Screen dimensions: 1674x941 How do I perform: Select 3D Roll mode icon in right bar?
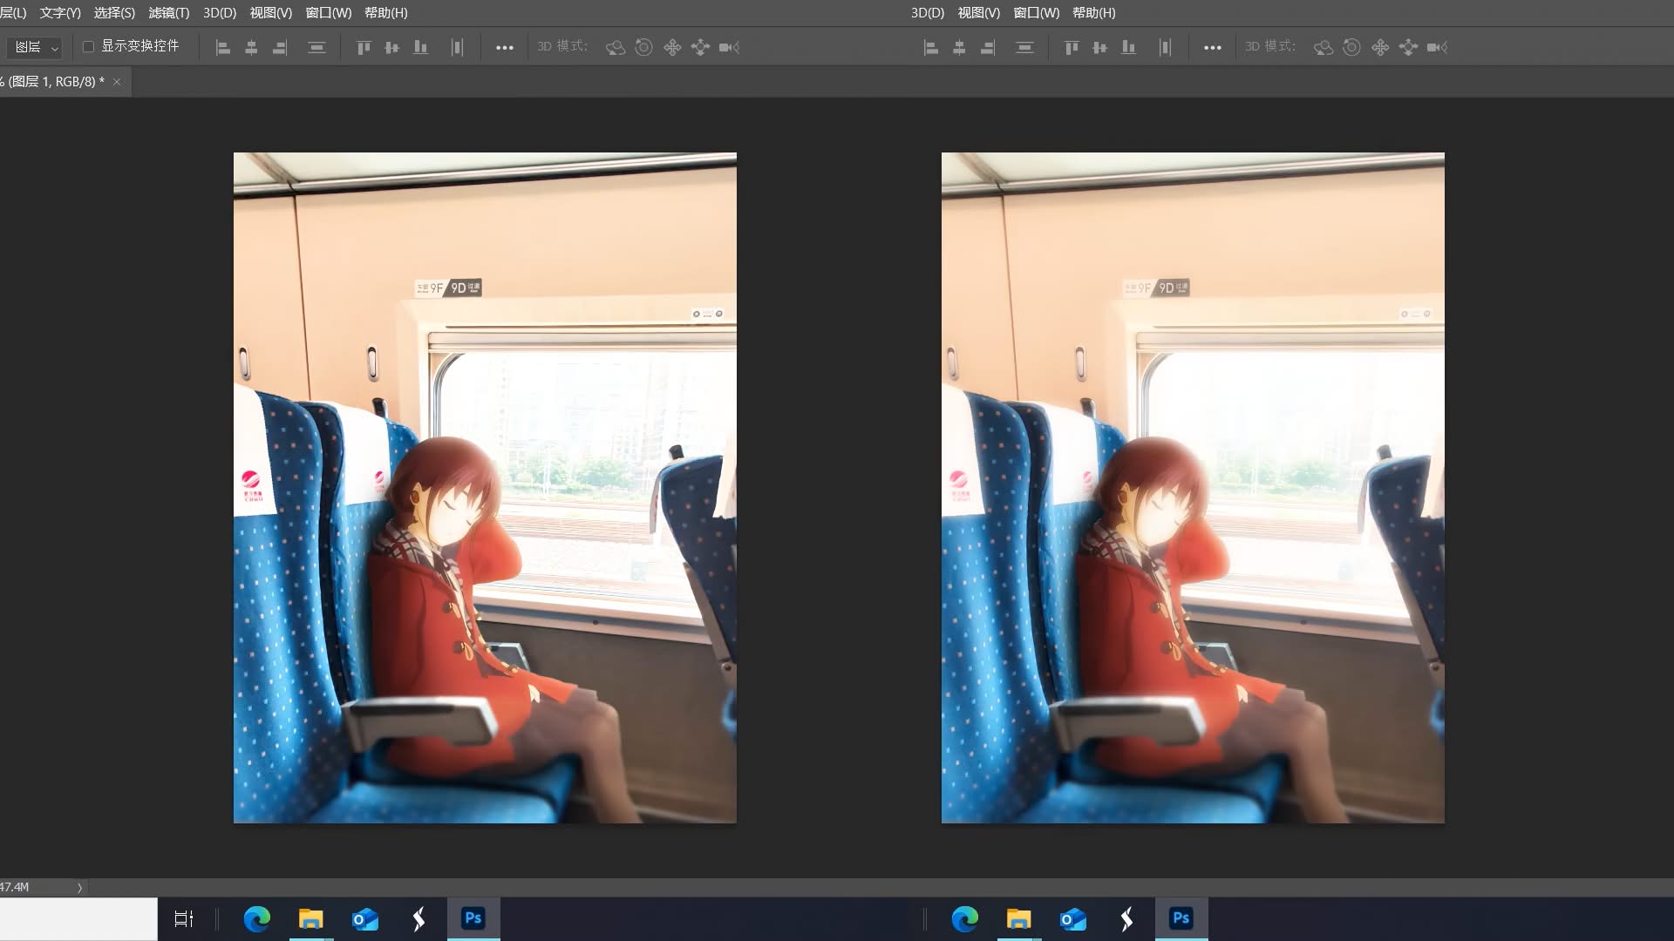[x=1352, y=48]
